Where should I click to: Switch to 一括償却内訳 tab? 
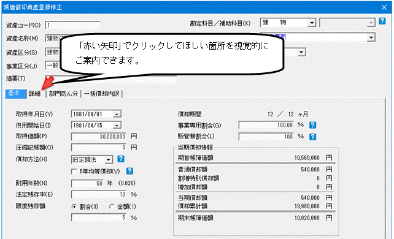pyautogui.click(x=101, y=94)
